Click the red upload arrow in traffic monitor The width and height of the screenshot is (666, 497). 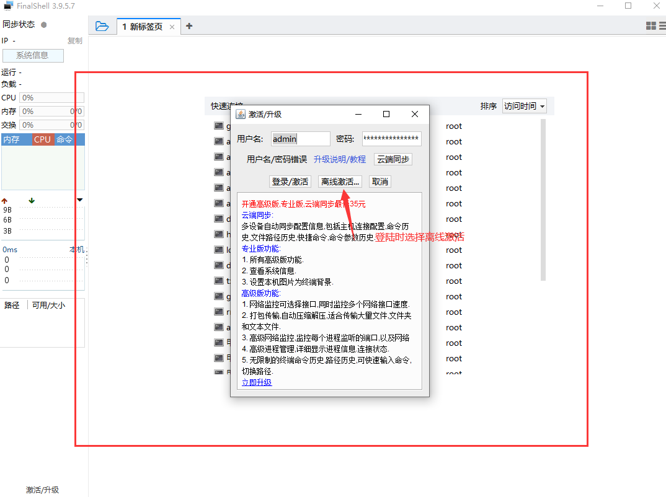point(5,200)
